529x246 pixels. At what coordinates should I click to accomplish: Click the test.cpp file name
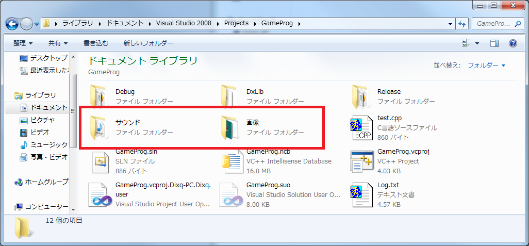[389, 118]
